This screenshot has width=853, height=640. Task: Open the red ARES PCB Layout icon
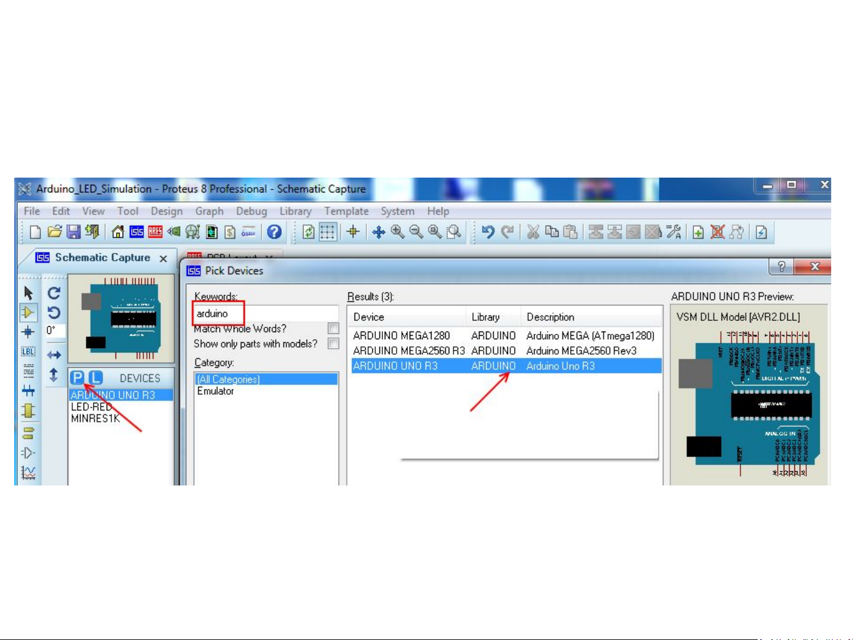[x=155, y=232]
